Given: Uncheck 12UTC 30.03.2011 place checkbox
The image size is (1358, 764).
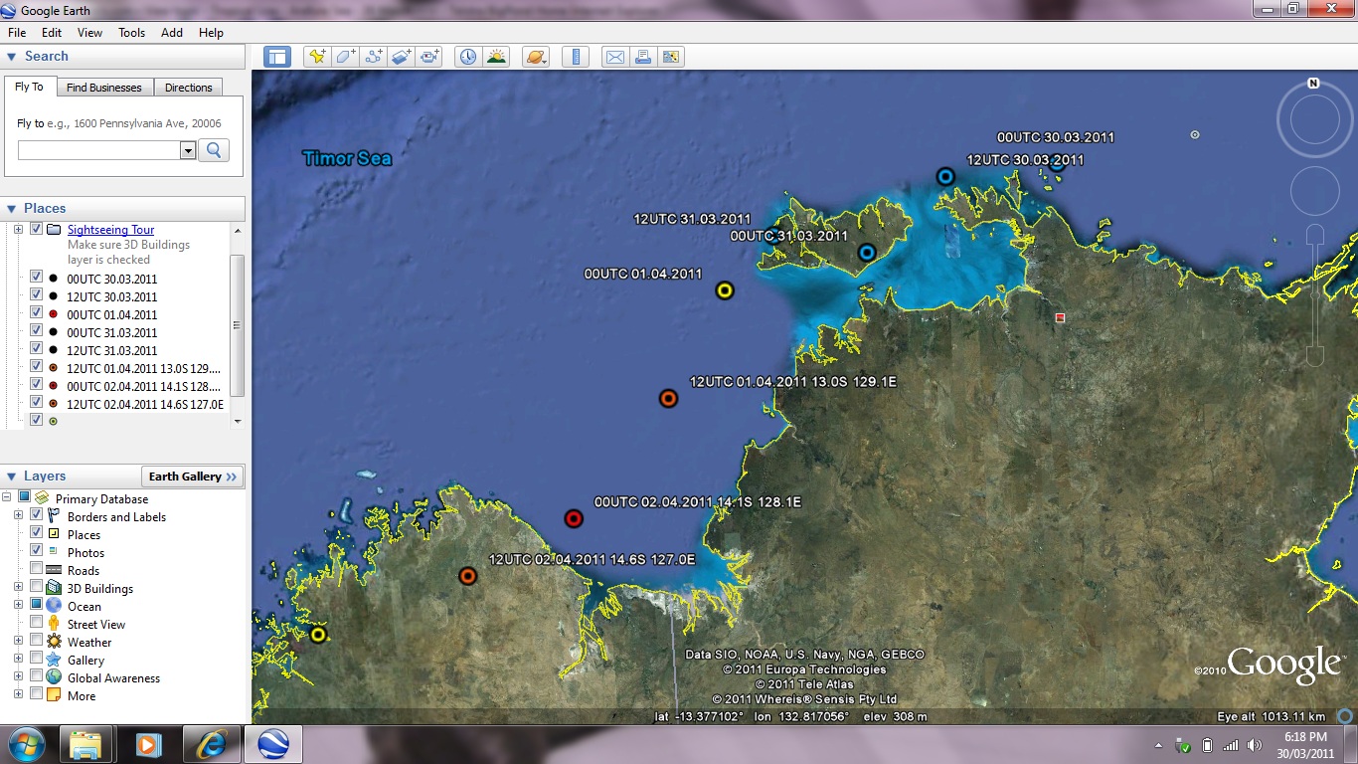Looking at the screenshot, I should (37, 295).
